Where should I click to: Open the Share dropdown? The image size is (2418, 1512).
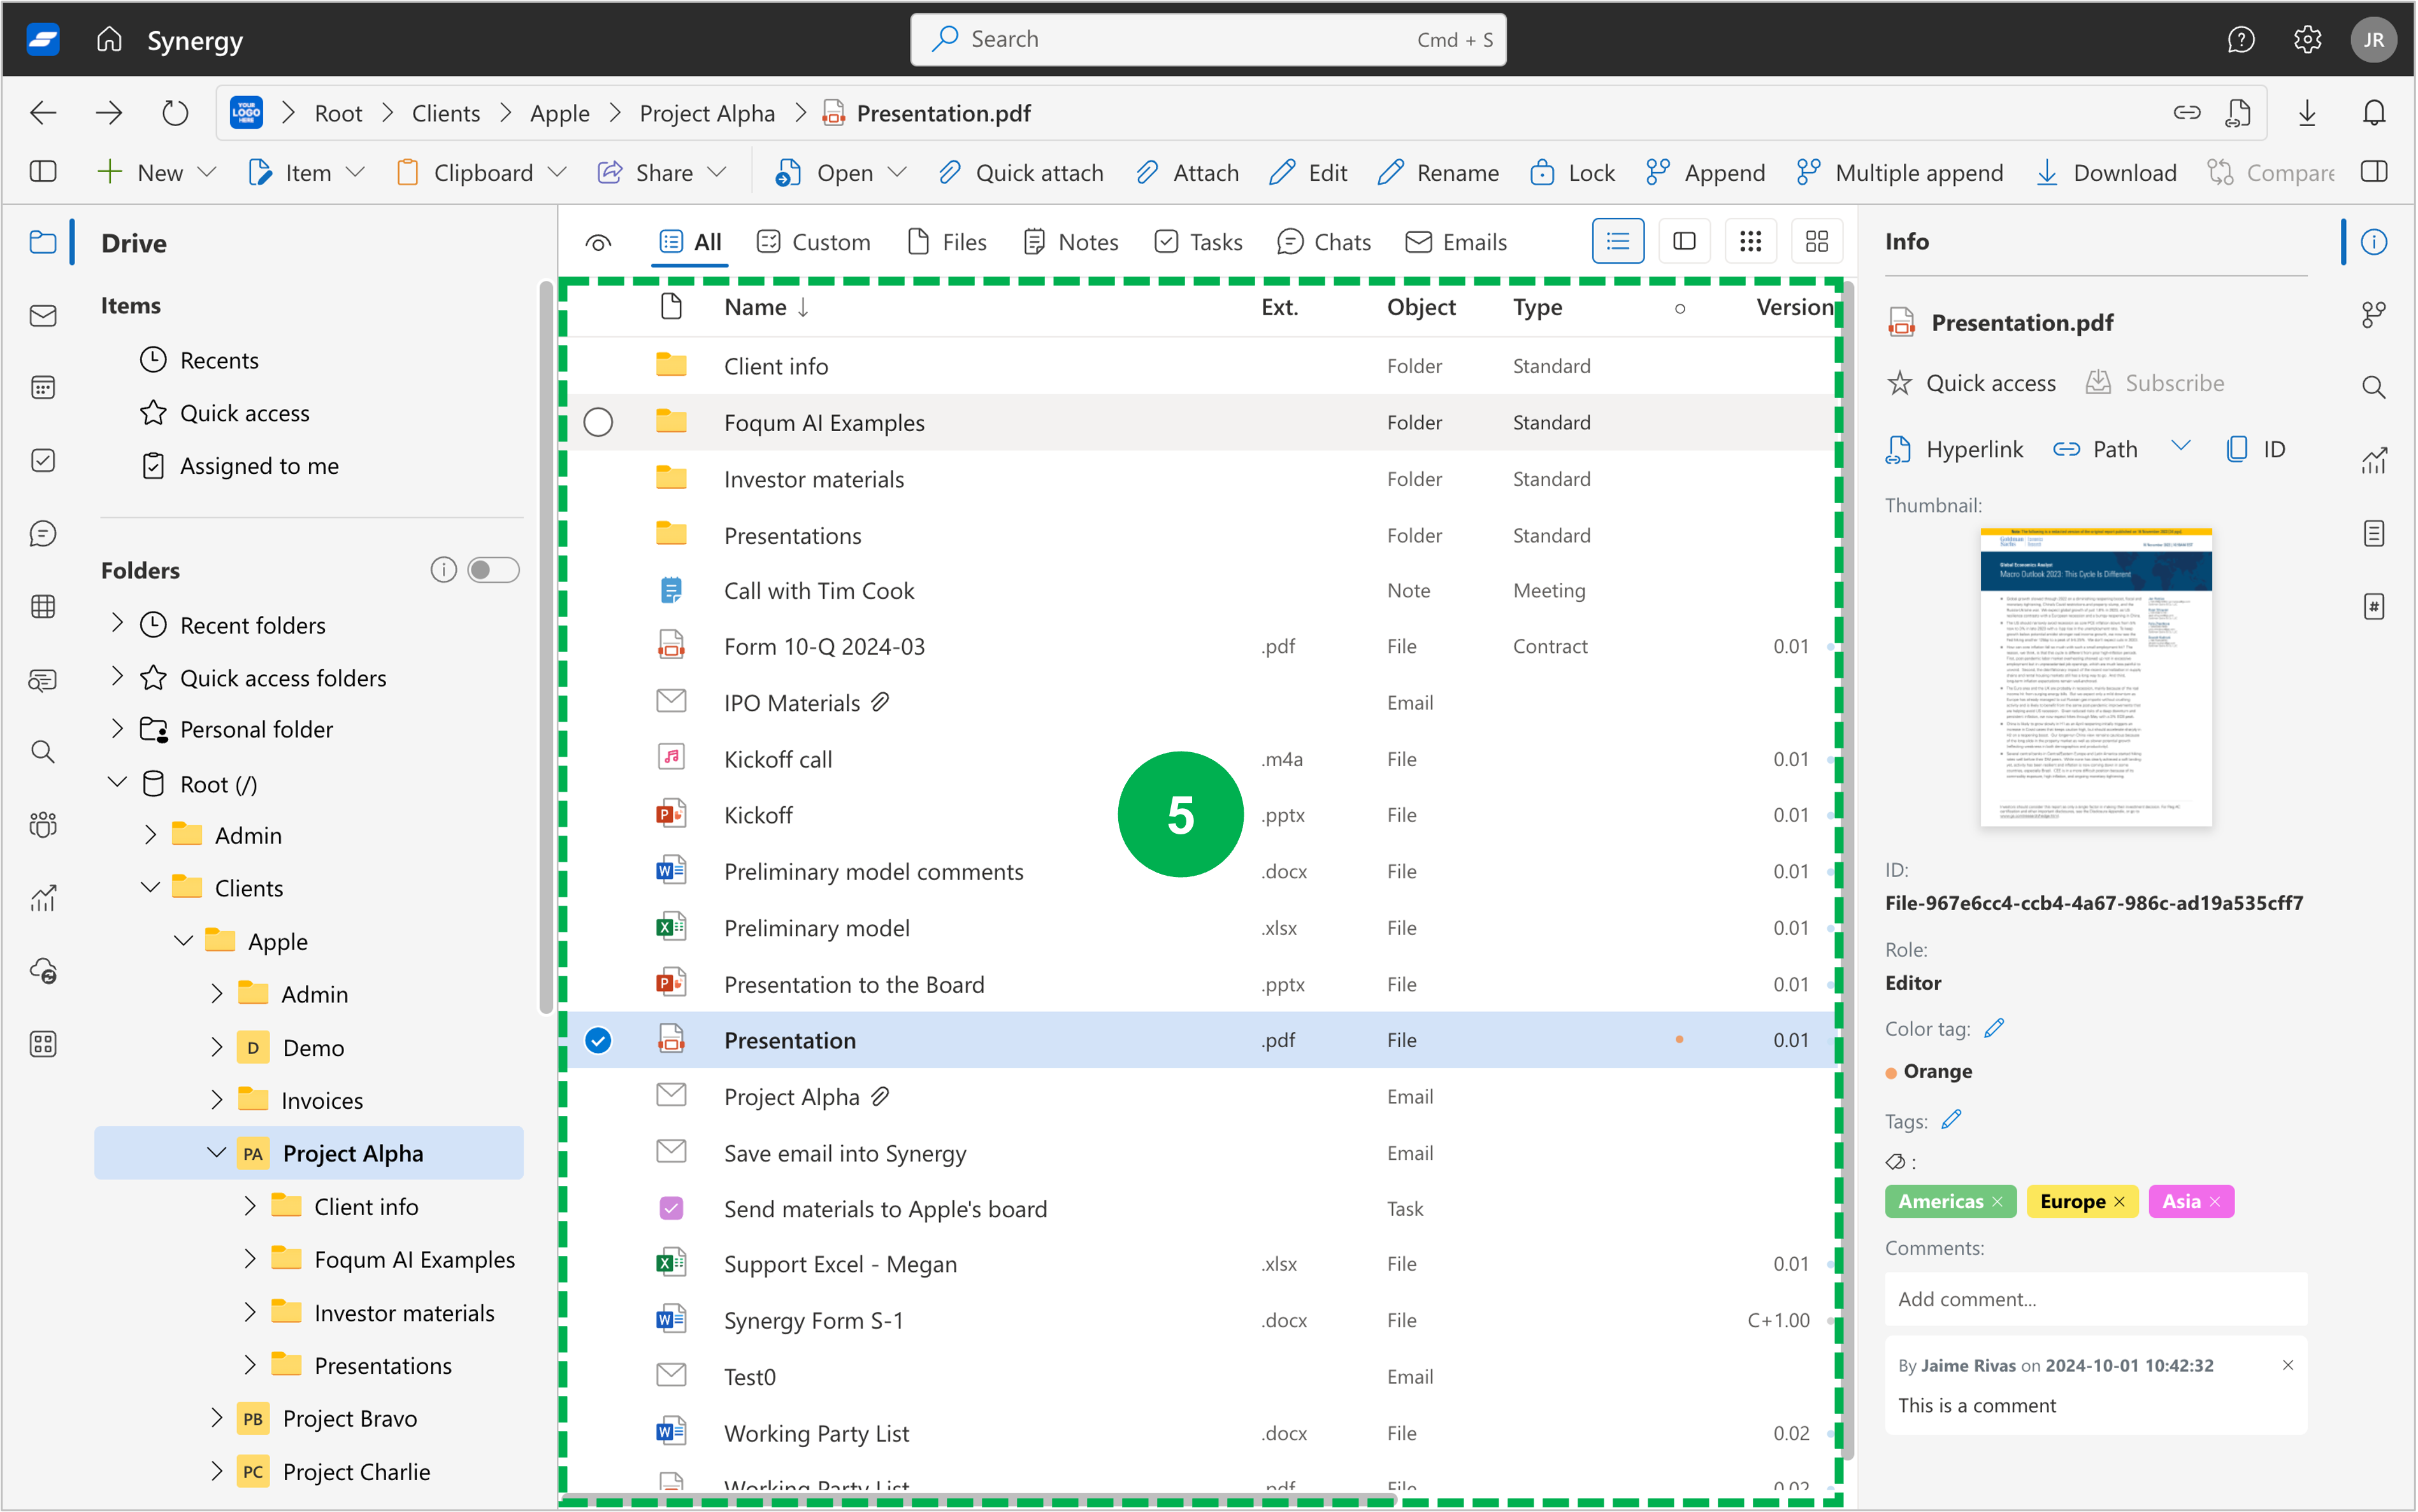[x=662, y=172]
